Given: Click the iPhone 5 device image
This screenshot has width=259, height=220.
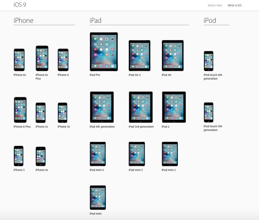Looking at the screenshot, I should (x=18, y=156).
